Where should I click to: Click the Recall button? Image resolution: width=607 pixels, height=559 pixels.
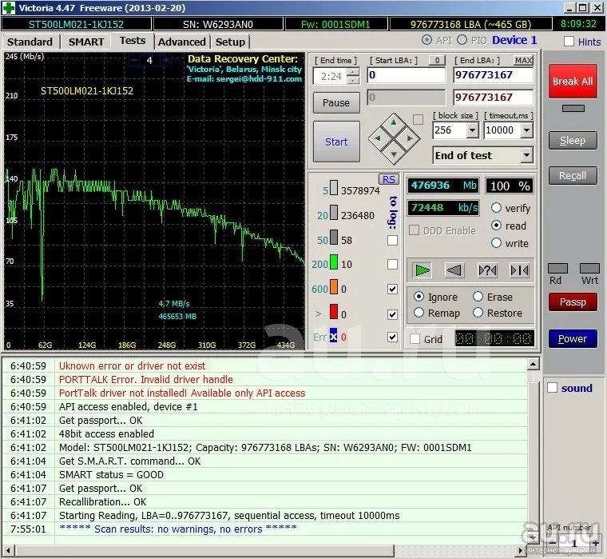(x=573, y=176)
